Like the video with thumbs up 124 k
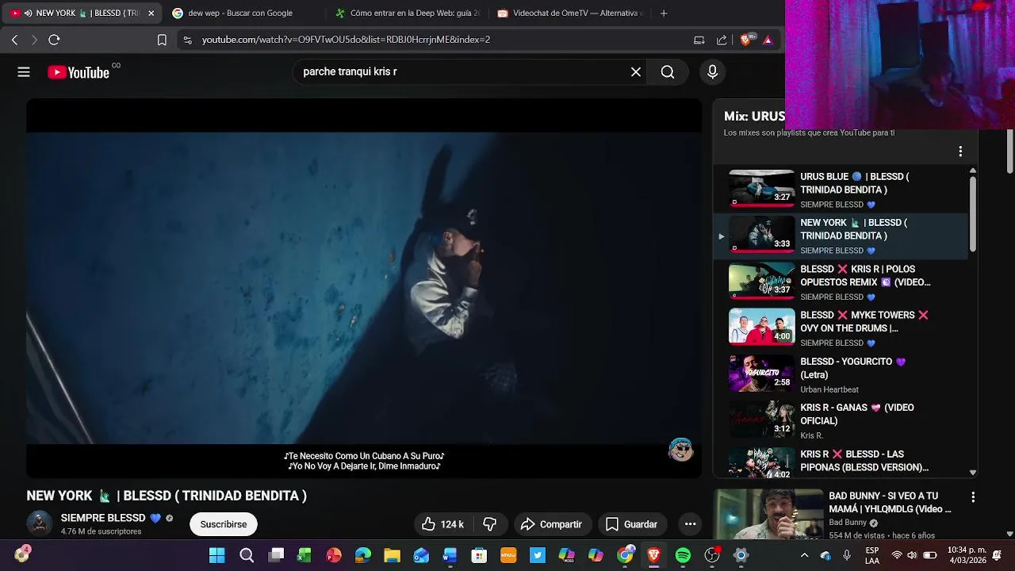This screenshot has width=1015, height=571. 442,524
